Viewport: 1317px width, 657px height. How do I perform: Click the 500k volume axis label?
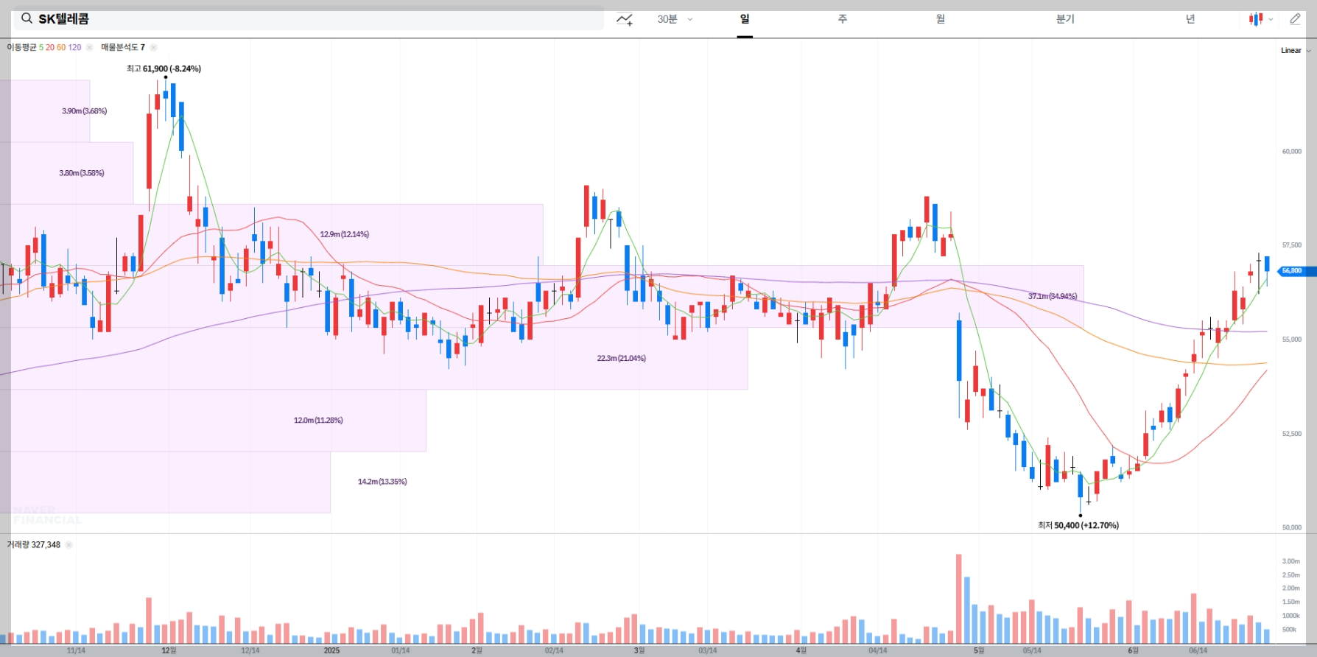[1289, 630]
